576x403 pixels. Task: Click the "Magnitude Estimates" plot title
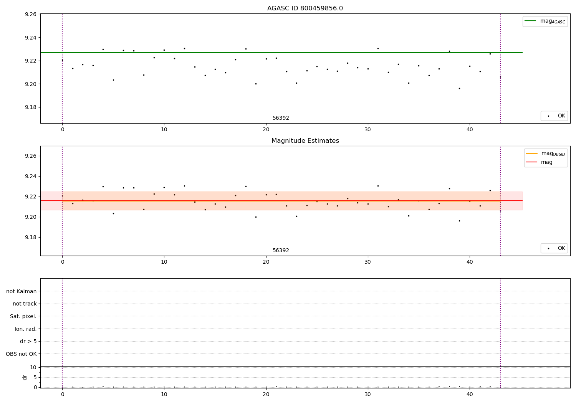(305, 141)
